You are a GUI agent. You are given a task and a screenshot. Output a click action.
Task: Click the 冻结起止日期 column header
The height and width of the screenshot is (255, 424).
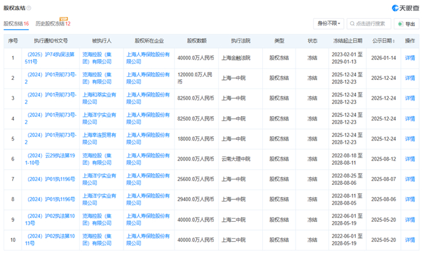348,41
